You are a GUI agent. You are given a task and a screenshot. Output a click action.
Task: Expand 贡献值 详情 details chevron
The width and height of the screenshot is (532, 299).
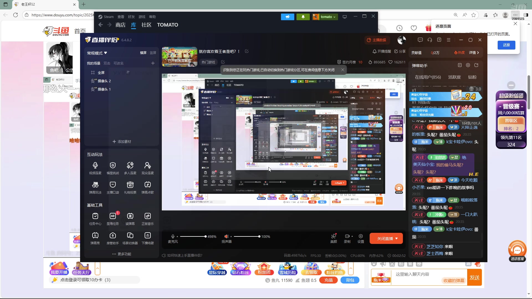pyautogui.click(x=474, y=53)
